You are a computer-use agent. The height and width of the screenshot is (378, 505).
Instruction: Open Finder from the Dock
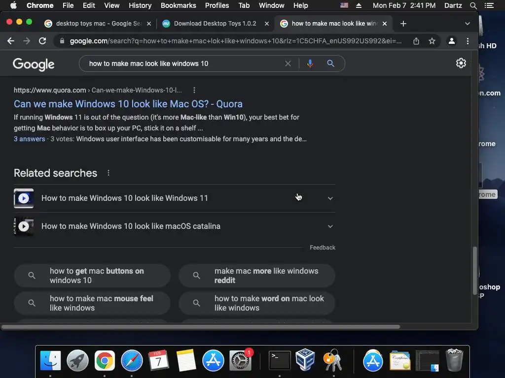[x=50, y=361]
